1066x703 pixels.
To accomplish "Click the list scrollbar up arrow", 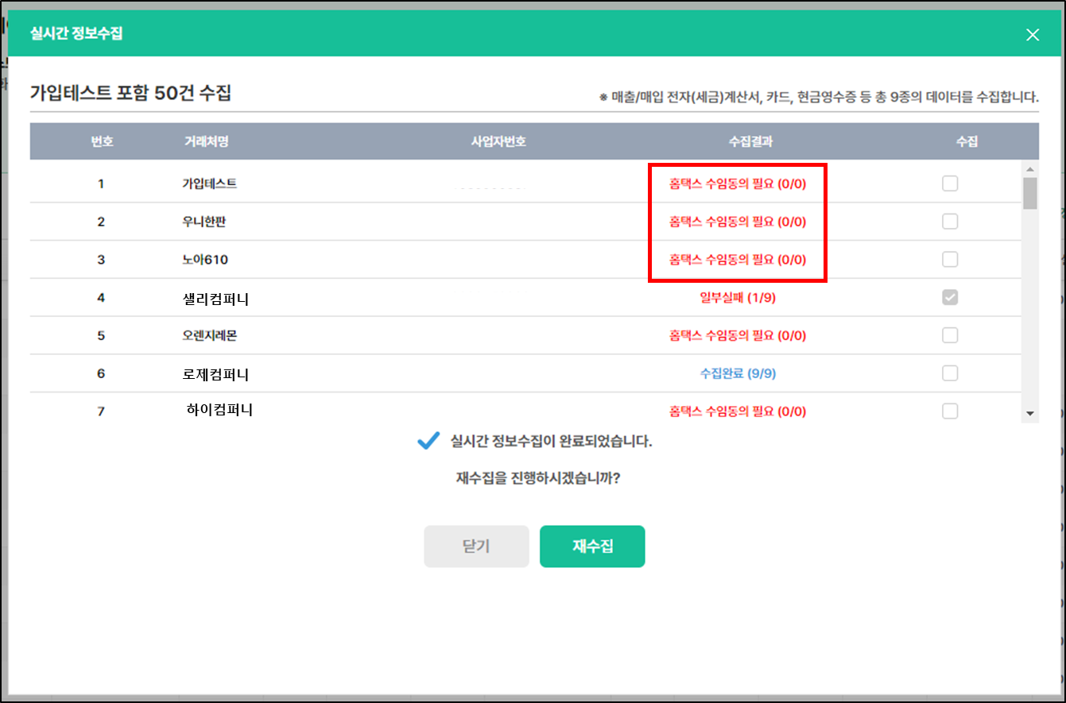I will (x=1030, y=169).
